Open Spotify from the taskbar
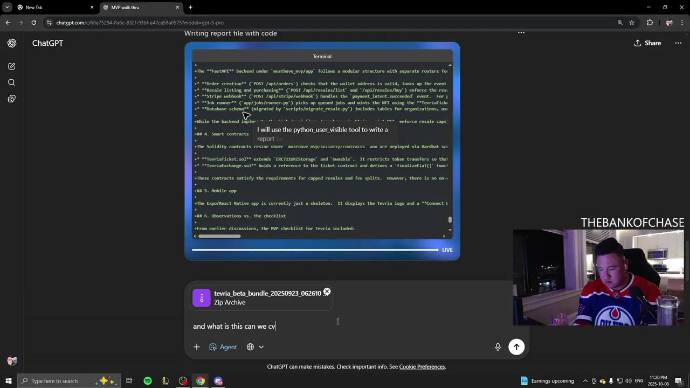690x388 pixels. coord(148,381)
